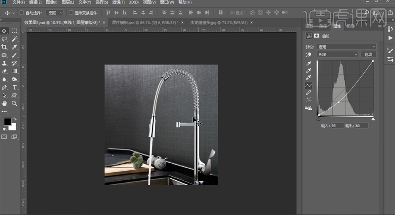The height and width of the screenshot is (215, 395).
Task: Pick the gray point eyedropper in Curves
Action: click(308, 71)
